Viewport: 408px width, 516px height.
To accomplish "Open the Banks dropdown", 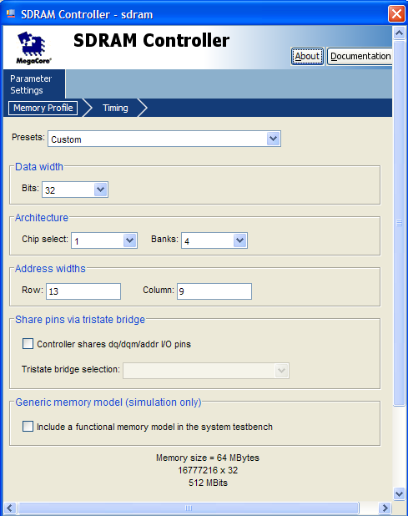I will (x=240, y=240).
